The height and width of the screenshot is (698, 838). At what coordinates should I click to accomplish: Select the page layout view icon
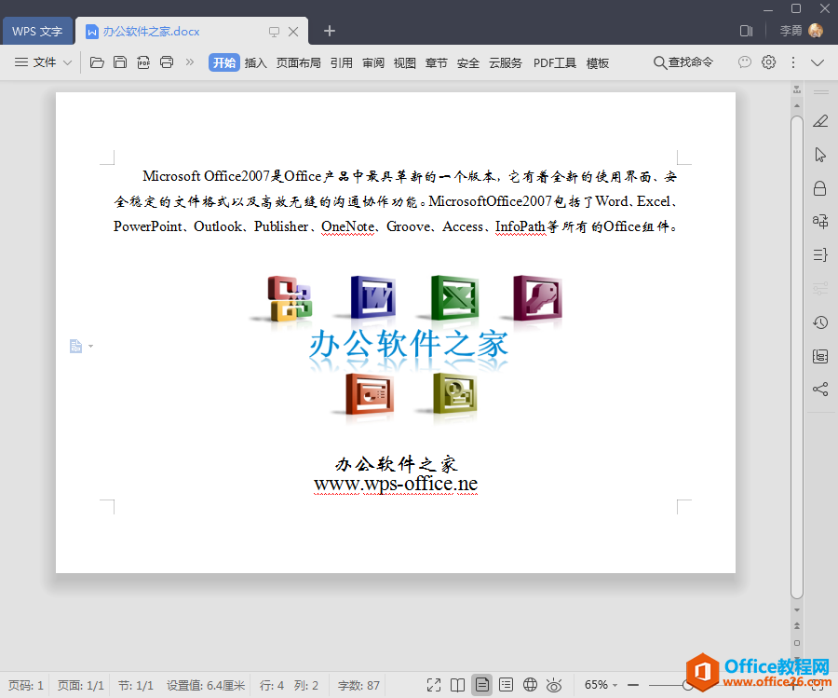[x=481, y=685]
